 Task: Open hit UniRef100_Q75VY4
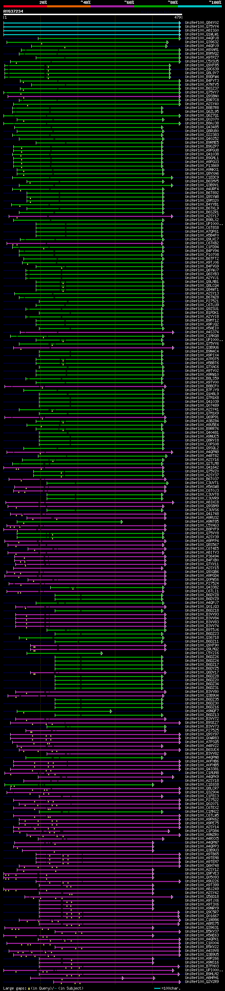(x=202, y=27)
